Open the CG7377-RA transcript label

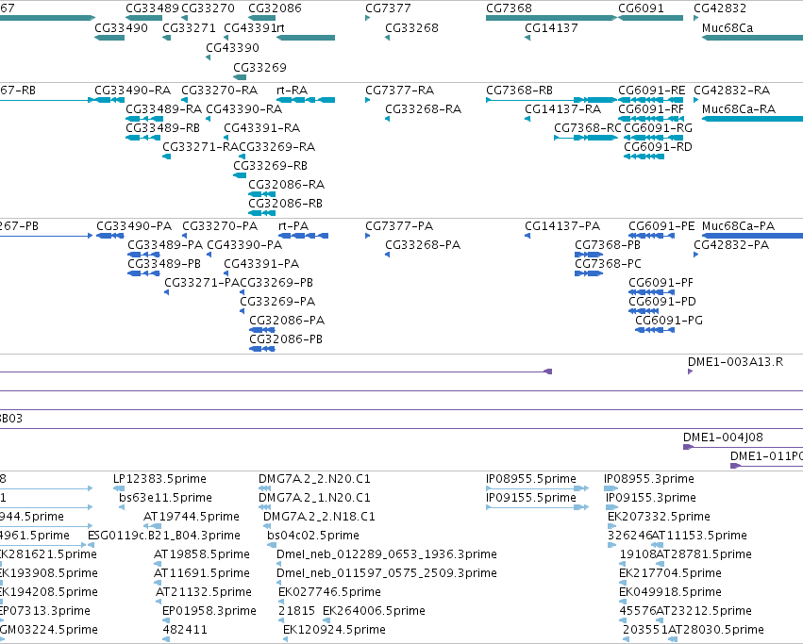point(399,91)
